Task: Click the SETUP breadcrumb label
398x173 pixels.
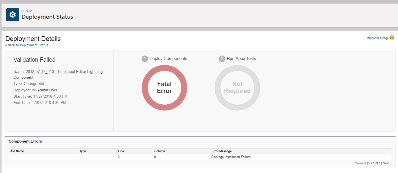Action: click(x=26, y=11)
